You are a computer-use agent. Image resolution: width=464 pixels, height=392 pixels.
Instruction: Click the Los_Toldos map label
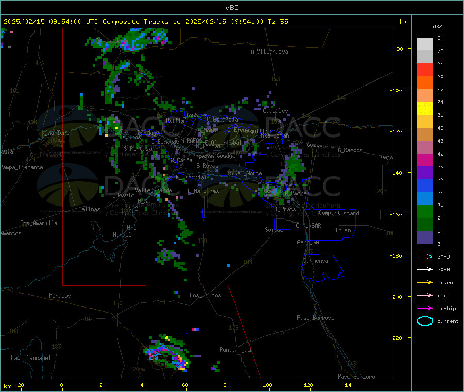click(205, 295)
